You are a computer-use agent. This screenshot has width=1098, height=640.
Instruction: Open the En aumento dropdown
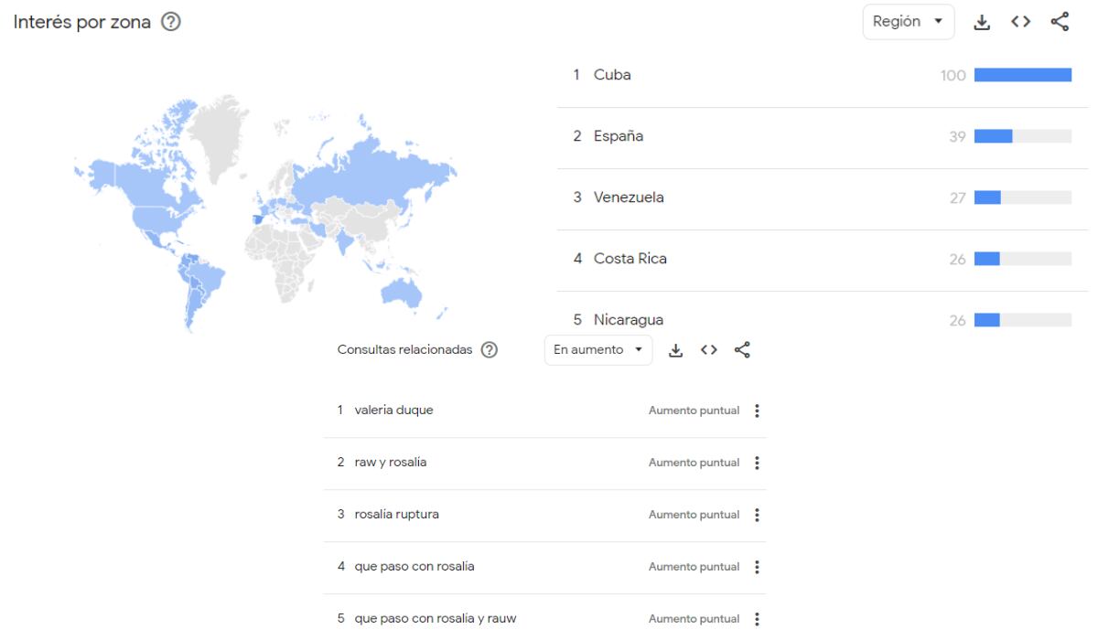coord(597,349)
